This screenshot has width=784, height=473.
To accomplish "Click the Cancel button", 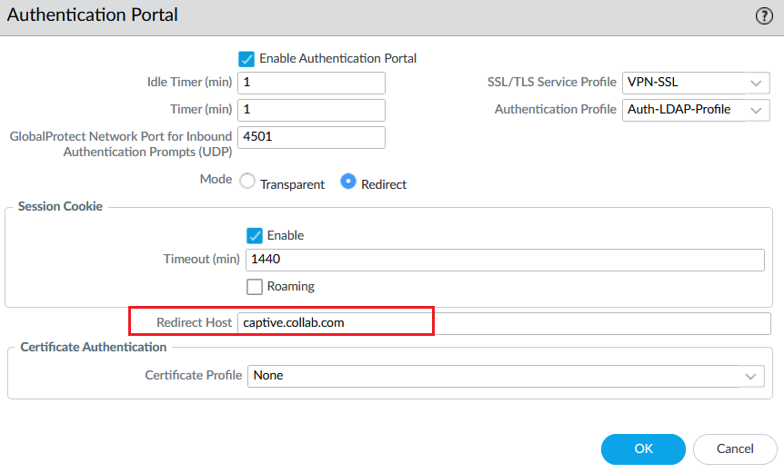I will 735,448.
